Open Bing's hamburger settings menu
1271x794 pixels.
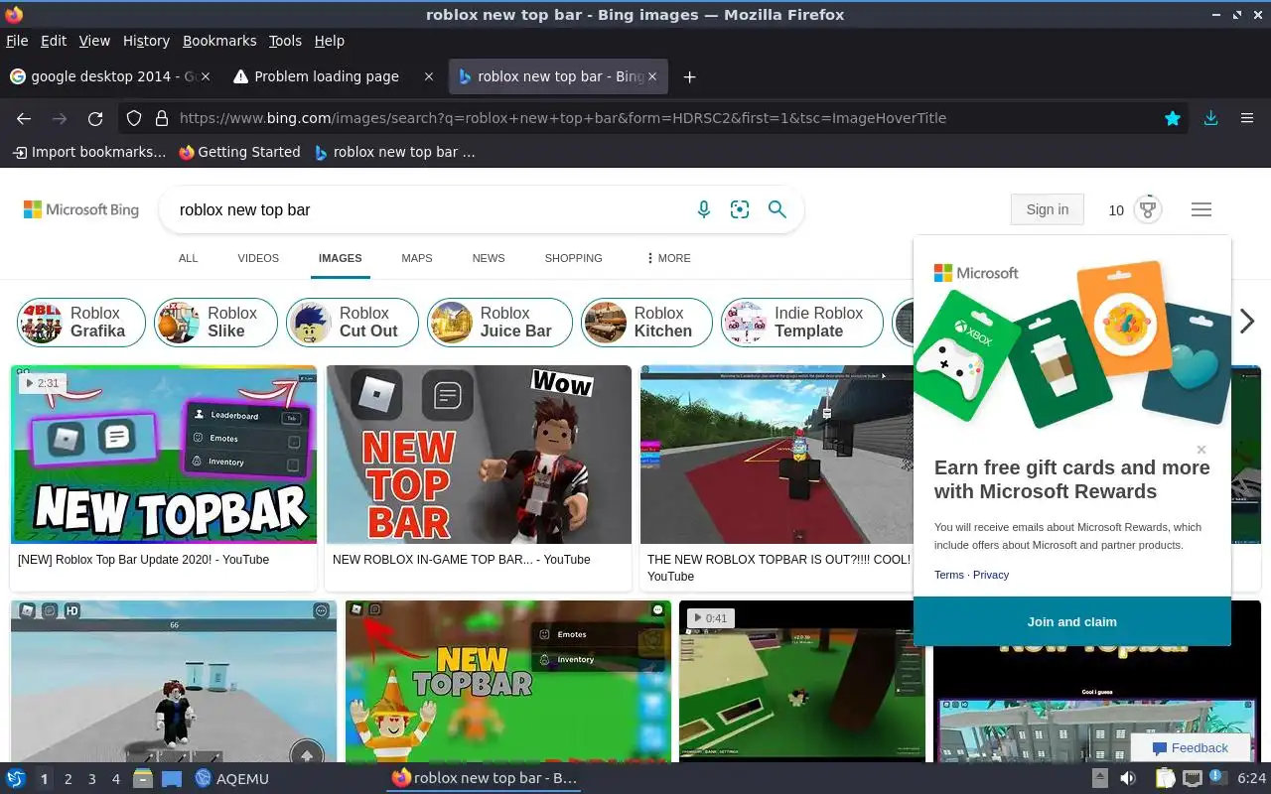click(x=1201, y=209)
